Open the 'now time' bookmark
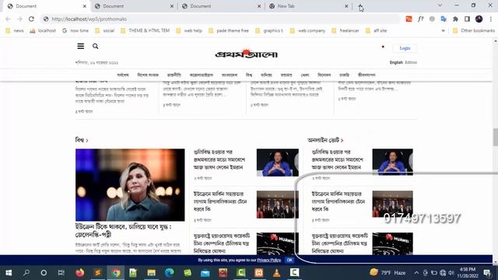This screenshot has width=498, height=280. [75, 30]
